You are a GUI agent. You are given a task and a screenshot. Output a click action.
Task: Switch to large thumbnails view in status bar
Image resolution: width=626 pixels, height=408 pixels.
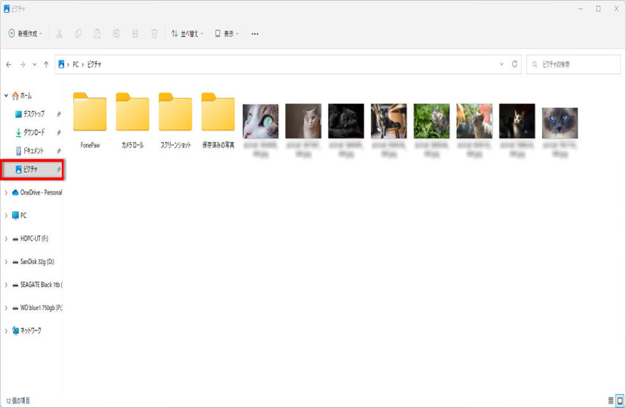[x=619, y=401]
